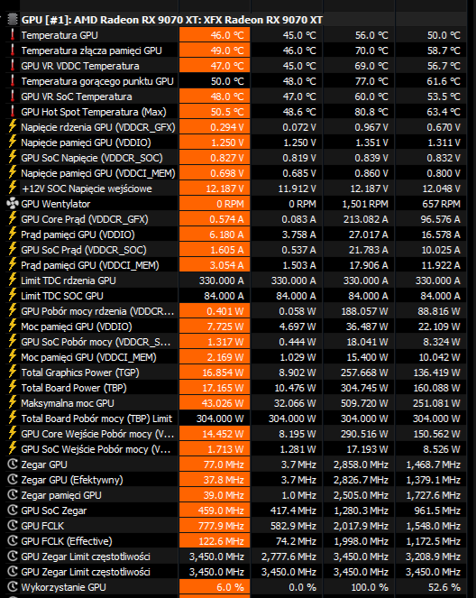Click the maximum power value 509.720 W

(x=364, y=403)
